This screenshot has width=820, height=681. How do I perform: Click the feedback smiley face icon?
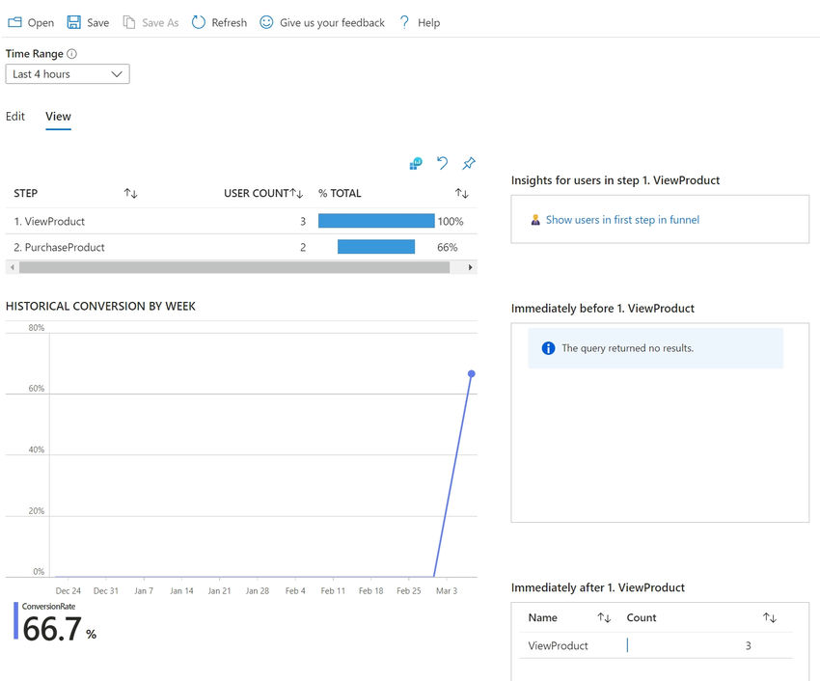(x=266, y=22)
